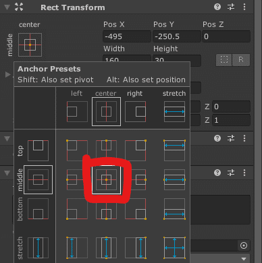Pick the stretch vertical center anchor preset
This screenshot has height=263, width=262.
(106, 247)
